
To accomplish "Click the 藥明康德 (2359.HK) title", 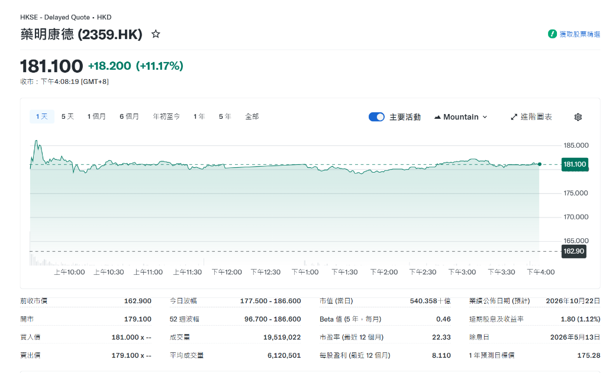I will point(82,34).
